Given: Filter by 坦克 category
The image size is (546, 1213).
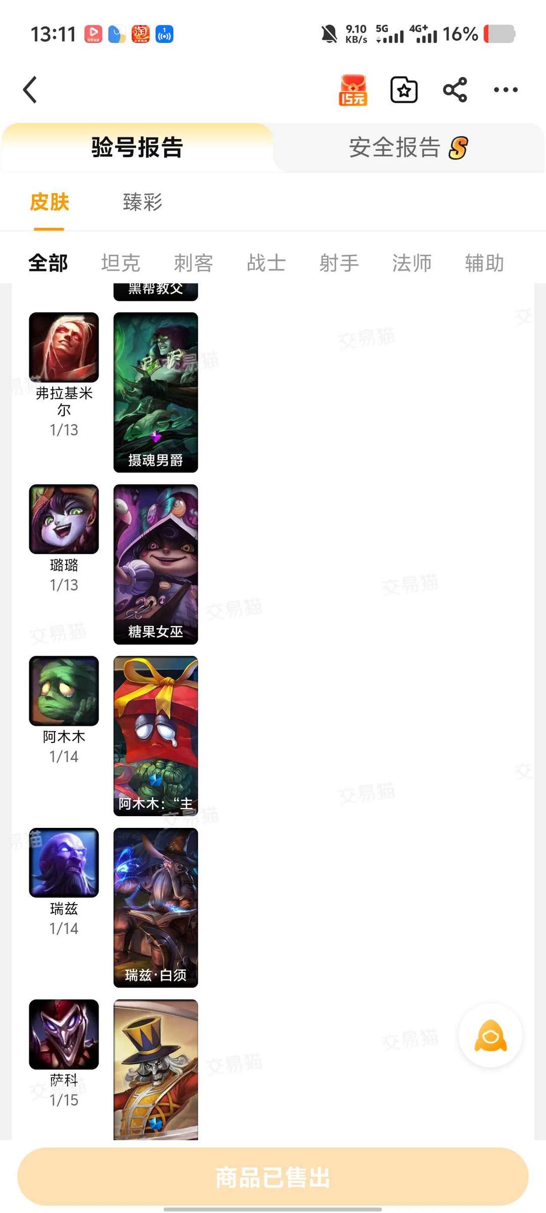Looking at the screenshot, I should click(x=120, y=263).
